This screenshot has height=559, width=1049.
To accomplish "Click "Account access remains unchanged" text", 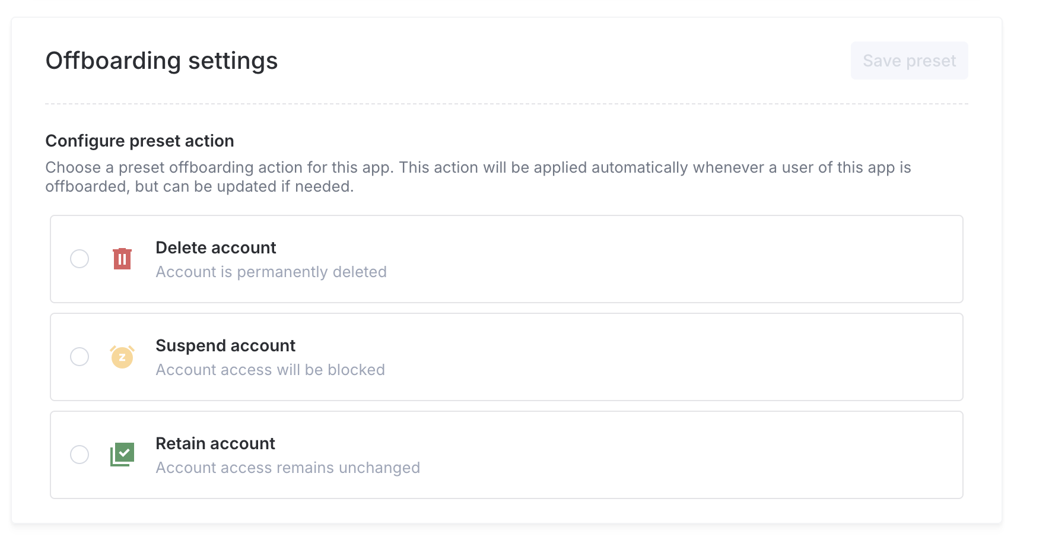I will click(x=287, y=468).
